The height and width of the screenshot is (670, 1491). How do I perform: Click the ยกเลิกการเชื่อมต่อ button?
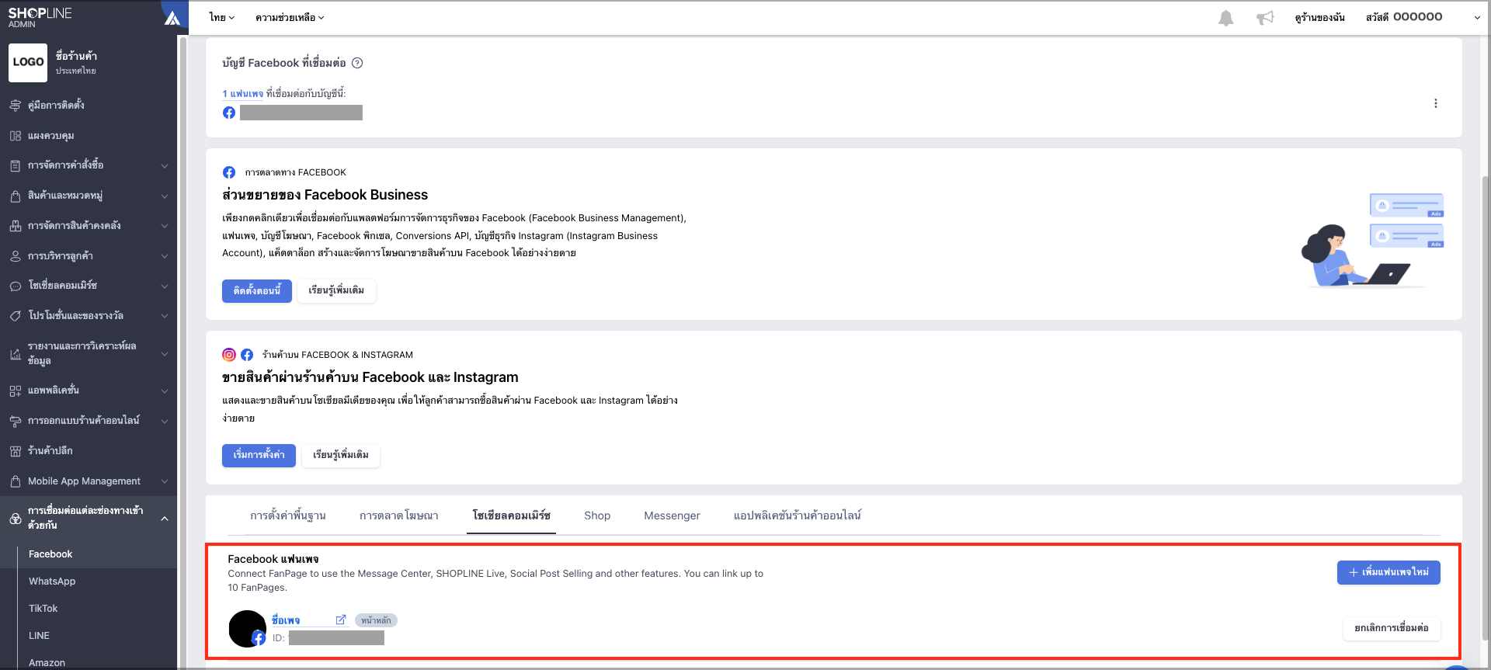(x=1392, y=628)
